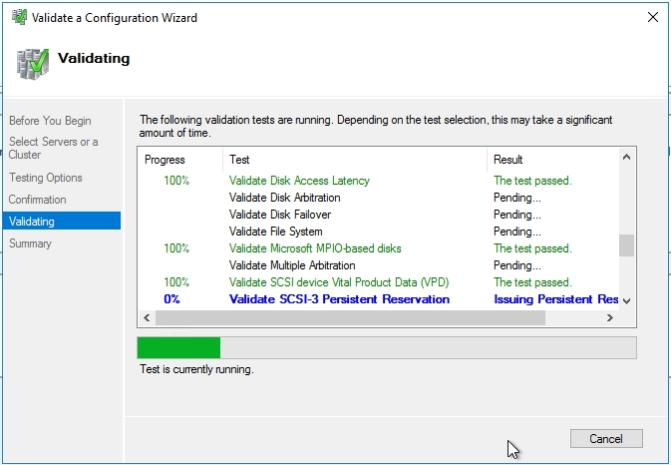
Task: Open the Summary step
Action: [30, 243]
